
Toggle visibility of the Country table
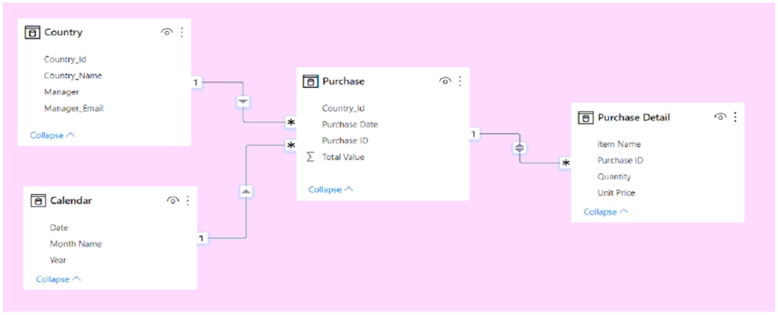[x=166, y=32]
